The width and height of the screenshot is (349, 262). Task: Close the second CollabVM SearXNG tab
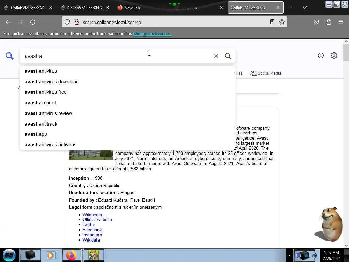(108, 8)
